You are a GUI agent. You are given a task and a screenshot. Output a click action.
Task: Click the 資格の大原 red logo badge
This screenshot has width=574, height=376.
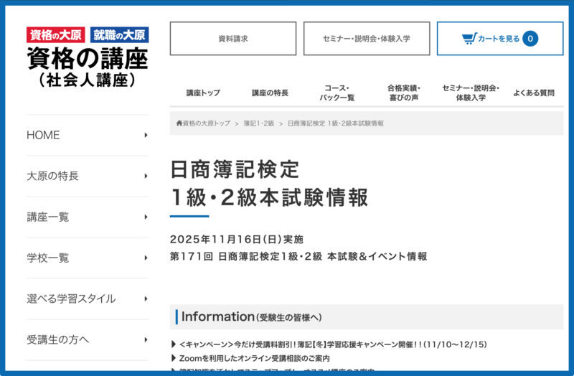click(x=56, y=34)
